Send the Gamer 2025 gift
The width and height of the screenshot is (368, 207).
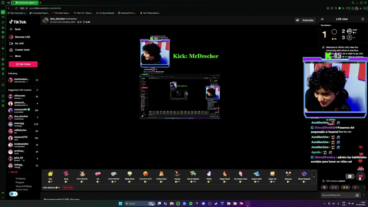pos(256,176)
